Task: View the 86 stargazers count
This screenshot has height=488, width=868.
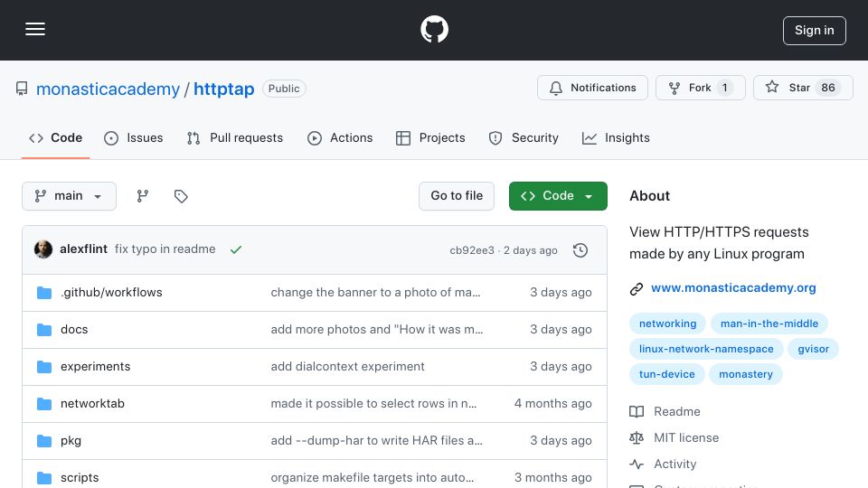Action: 828,88
